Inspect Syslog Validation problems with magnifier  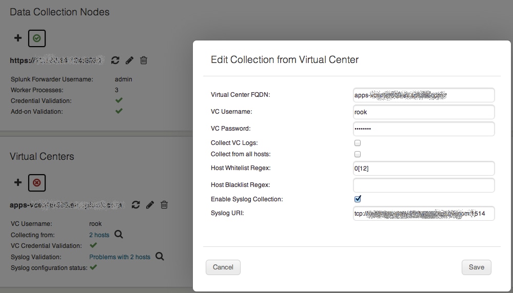160,256
